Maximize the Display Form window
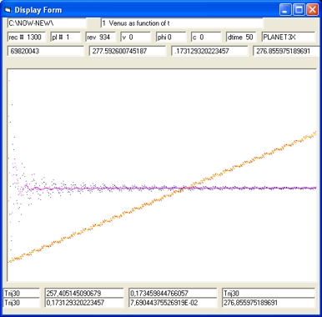This screenshot has height=317, width=322. coord(299,10)
